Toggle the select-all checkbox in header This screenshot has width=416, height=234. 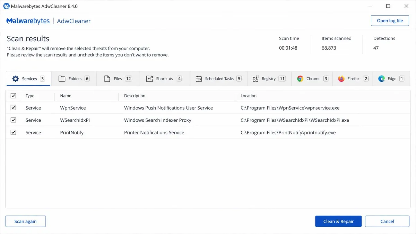tap(13, 96)
